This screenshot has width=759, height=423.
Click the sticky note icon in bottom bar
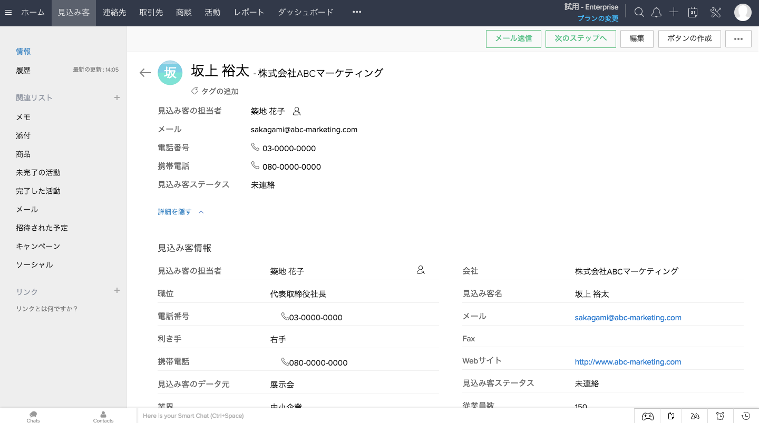pos(671,416)
